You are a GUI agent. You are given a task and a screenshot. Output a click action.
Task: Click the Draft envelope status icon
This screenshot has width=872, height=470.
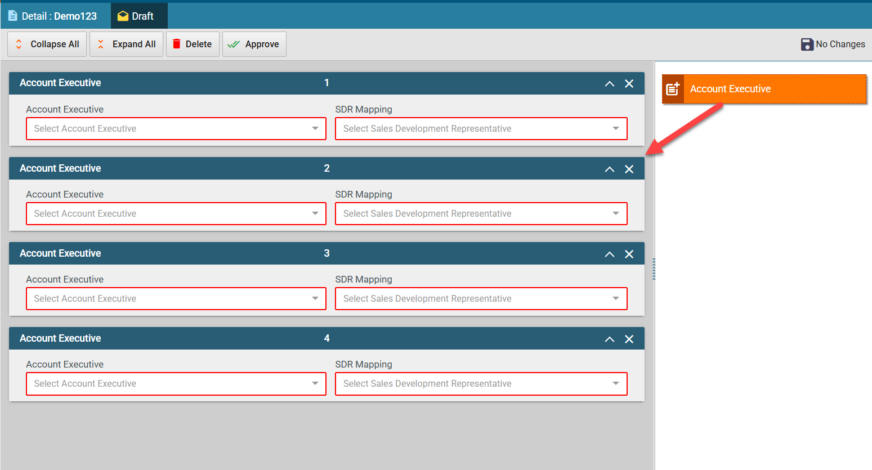tap(123, 16)
